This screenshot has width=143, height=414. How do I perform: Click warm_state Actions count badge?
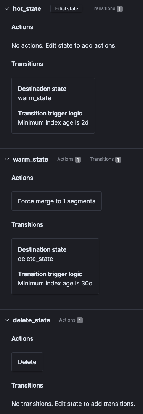click(x=78, y=160)
